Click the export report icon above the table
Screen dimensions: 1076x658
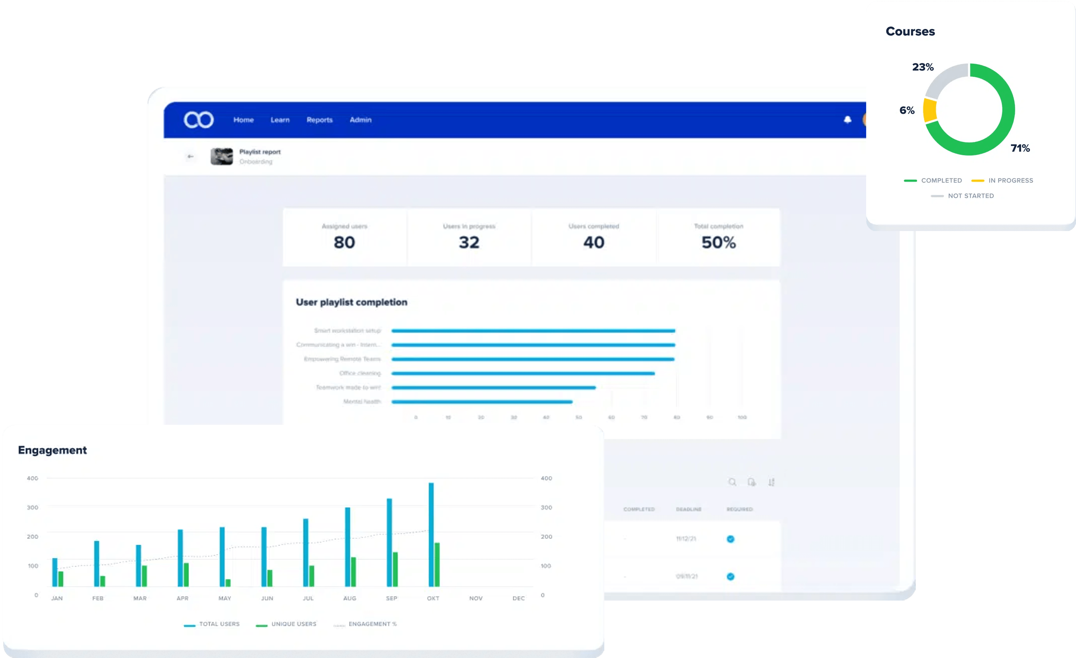[x=751, y=482]
